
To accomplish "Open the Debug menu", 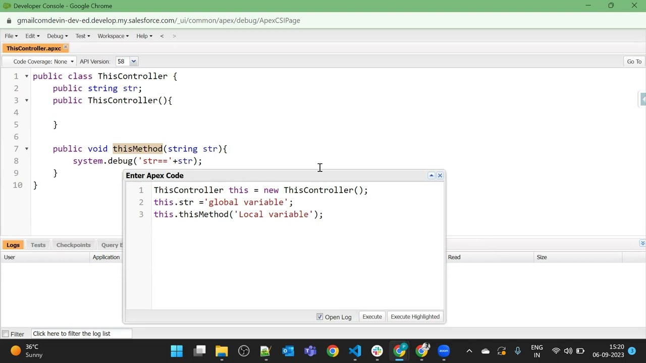I will pos(57,36).
